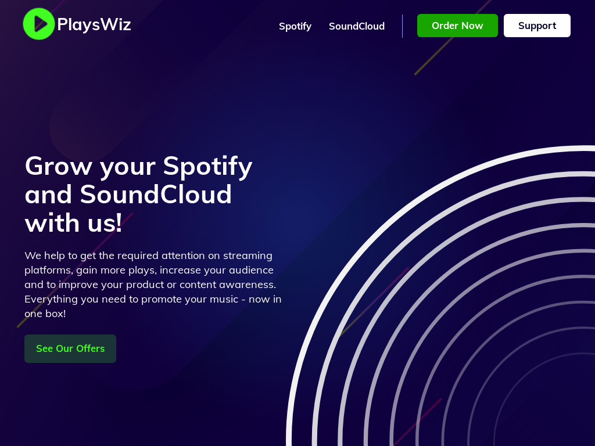Click the black triangle inside the logo
595x446 pixels.
pyautogui.click(x=41, y=24)
